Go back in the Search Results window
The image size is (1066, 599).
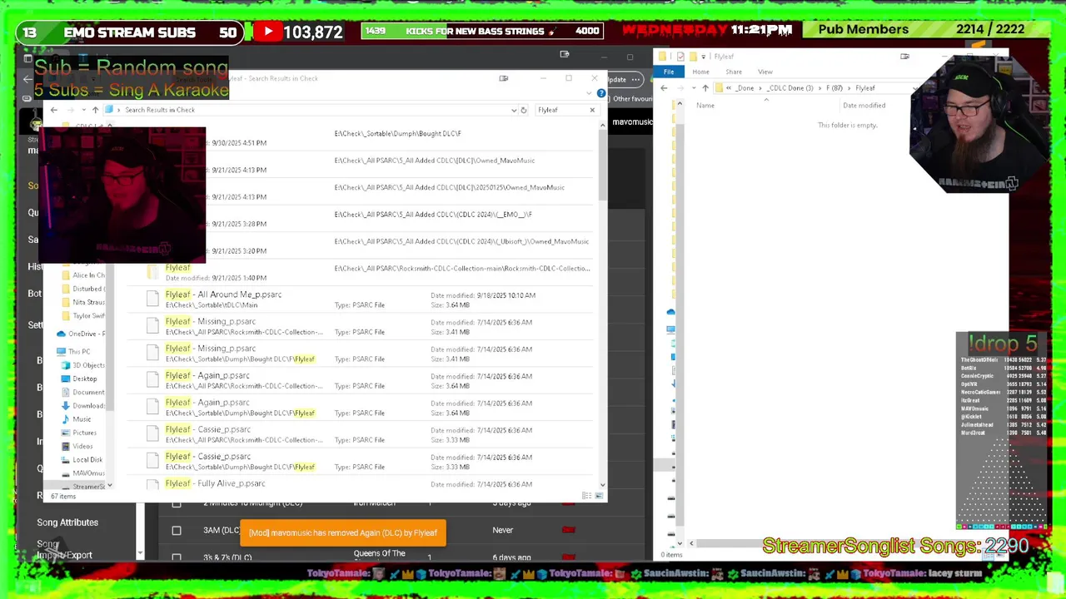click(x=53, y=110)
